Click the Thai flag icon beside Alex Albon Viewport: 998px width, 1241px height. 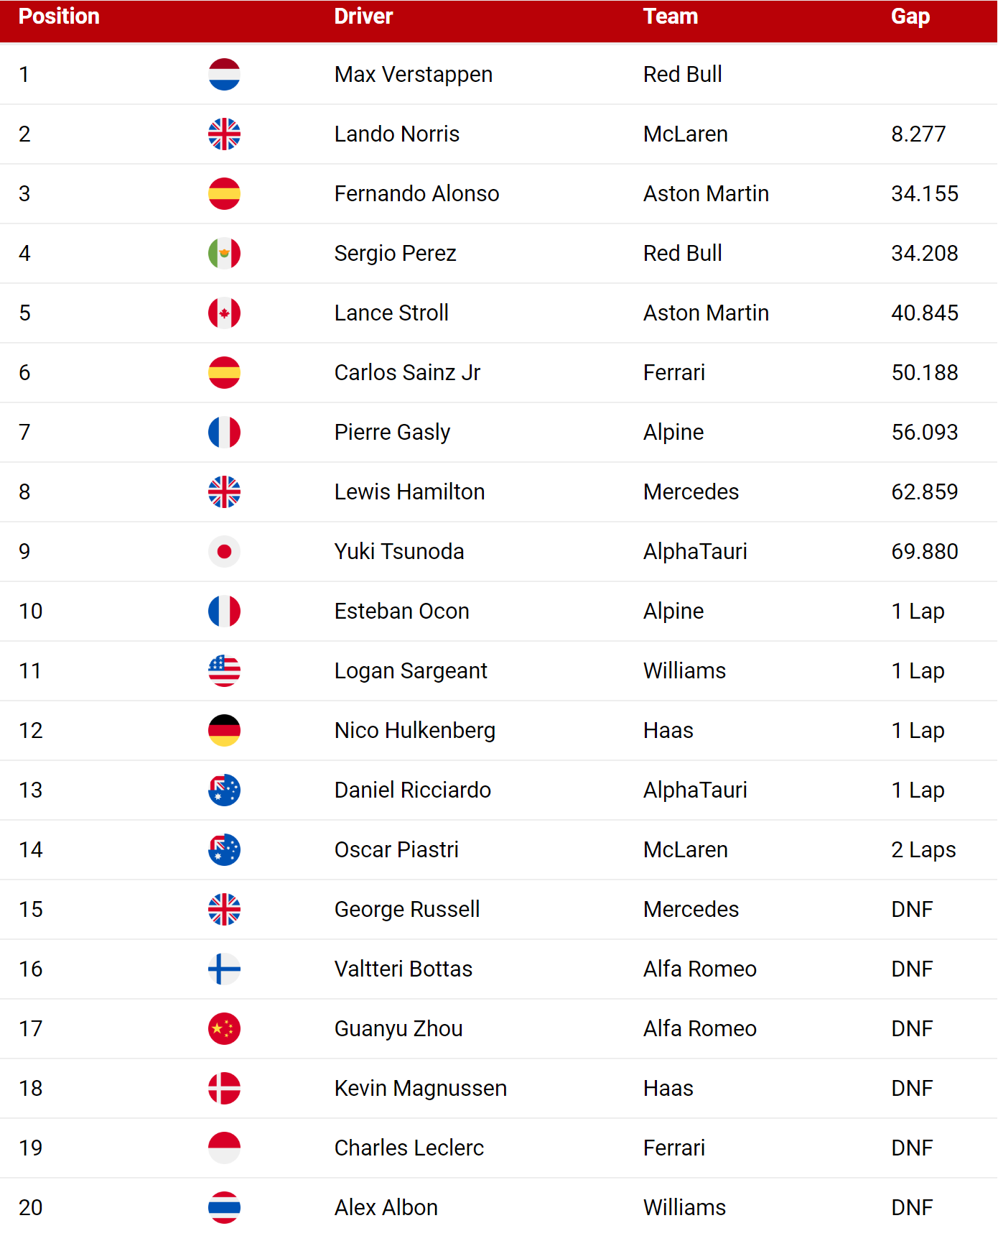pos(224,1208)
